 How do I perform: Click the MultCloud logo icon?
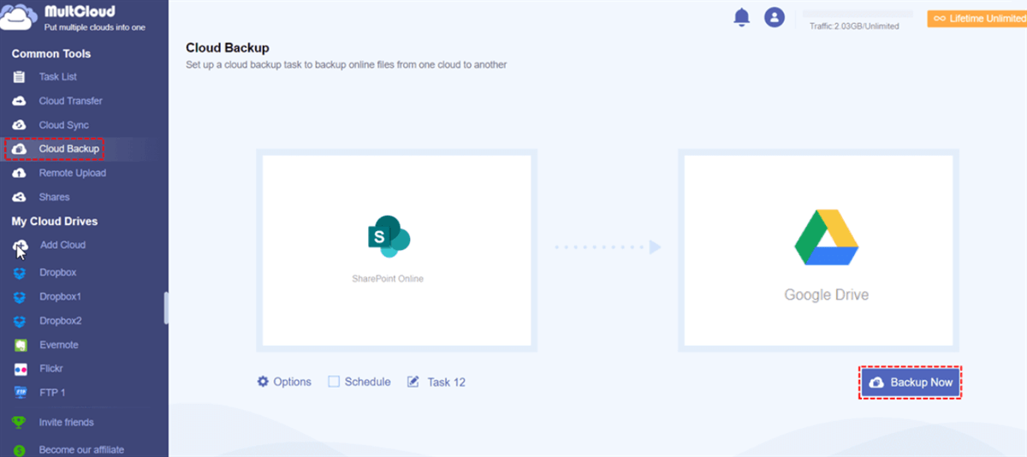click(x=19, y=19)
